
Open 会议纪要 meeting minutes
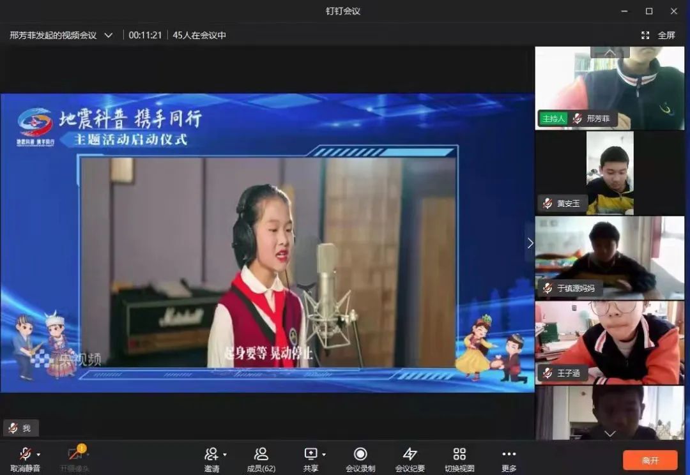[410, 460]
